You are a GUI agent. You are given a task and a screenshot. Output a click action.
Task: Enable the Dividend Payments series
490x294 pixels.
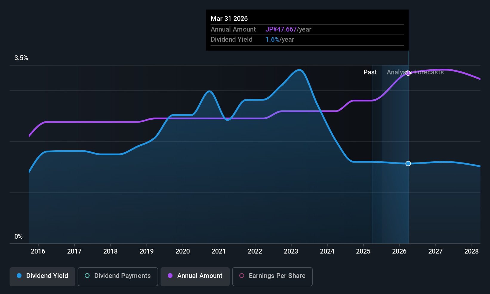pyautogui.click(x=118, y=277)
